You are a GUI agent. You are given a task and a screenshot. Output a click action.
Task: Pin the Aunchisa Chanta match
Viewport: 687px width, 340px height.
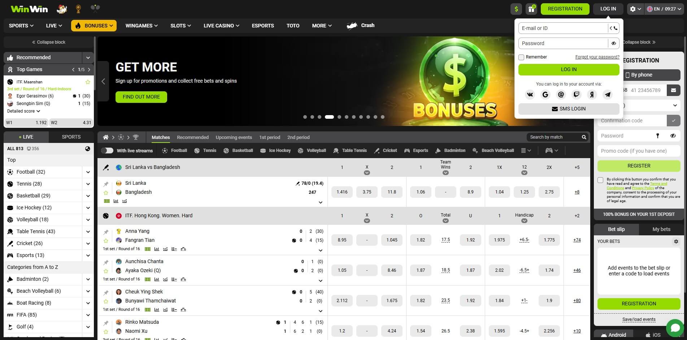106,262
